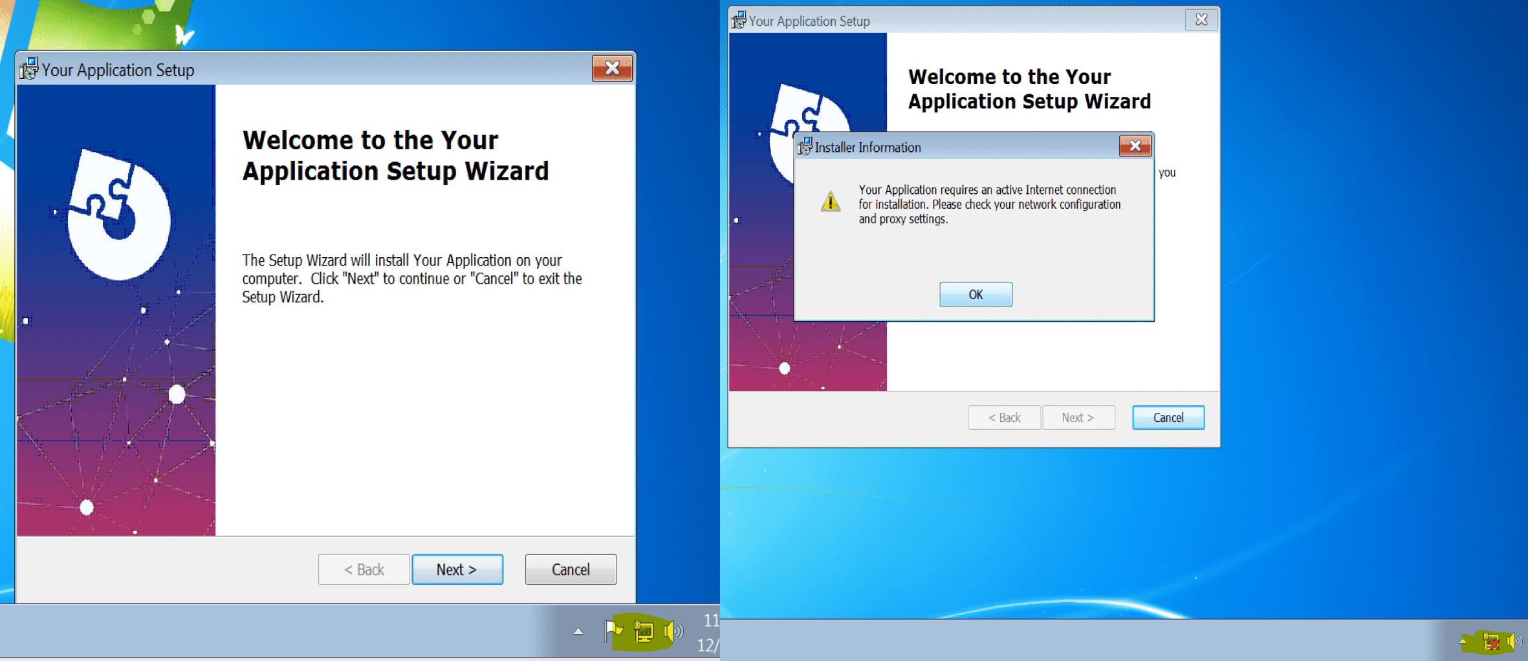The image size is (1528, 661).
Task: Click Next to continue the setup wizard
Action: (x=457, y=569)
